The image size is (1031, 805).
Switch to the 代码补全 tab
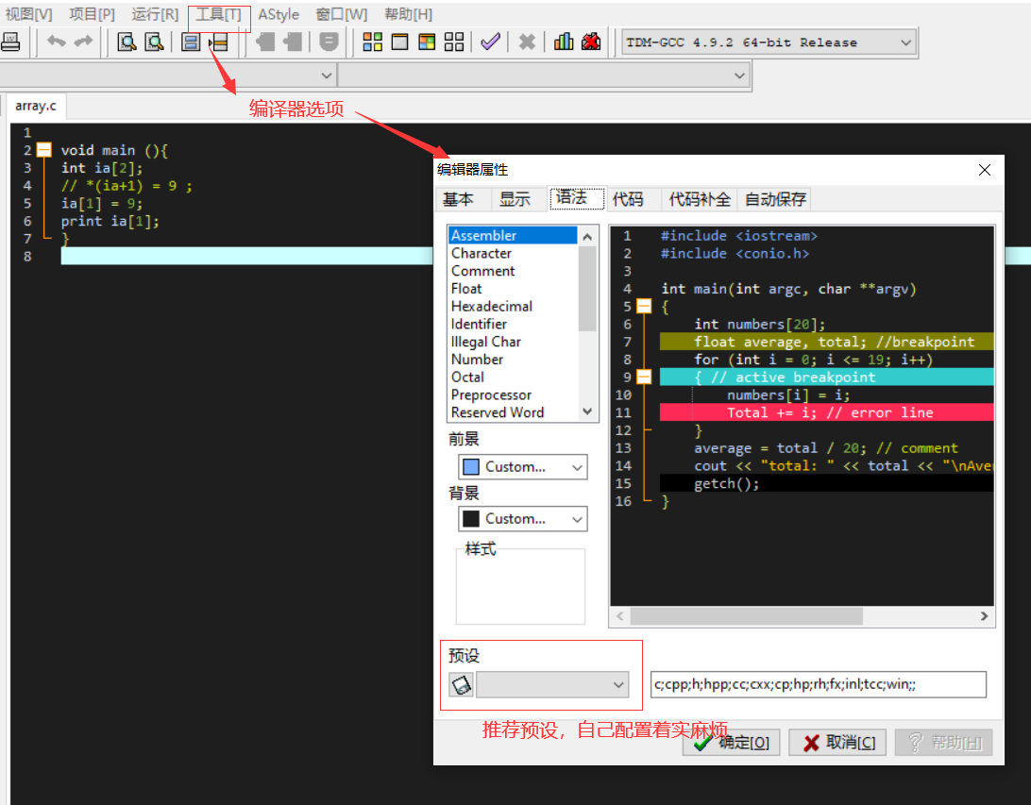click(x=699, y=199)
